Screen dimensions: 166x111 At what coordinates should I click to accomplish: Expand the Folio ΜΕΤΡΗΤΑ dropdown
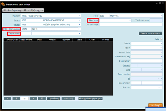tap(161, 16)
